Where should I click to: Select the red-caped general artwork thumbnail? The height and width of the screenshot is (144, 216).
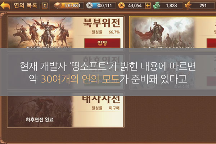[162, 32]
